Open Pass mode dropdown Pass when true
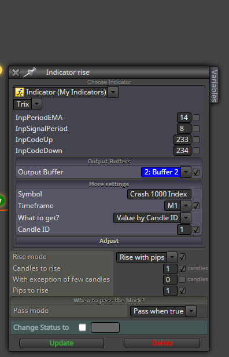Image resolution: width=229 pixels, height=357 pixels. [x=163, y=311]
